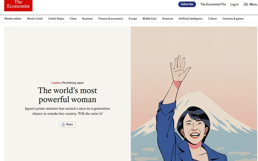The width and height of the screenshot is (258, 161).
Task: Open The Economist Pro link
Action: 213,5
